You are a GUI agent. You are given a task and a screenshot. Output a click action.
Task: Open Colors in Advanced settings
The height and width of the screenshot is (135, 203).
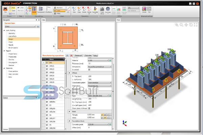144,10
